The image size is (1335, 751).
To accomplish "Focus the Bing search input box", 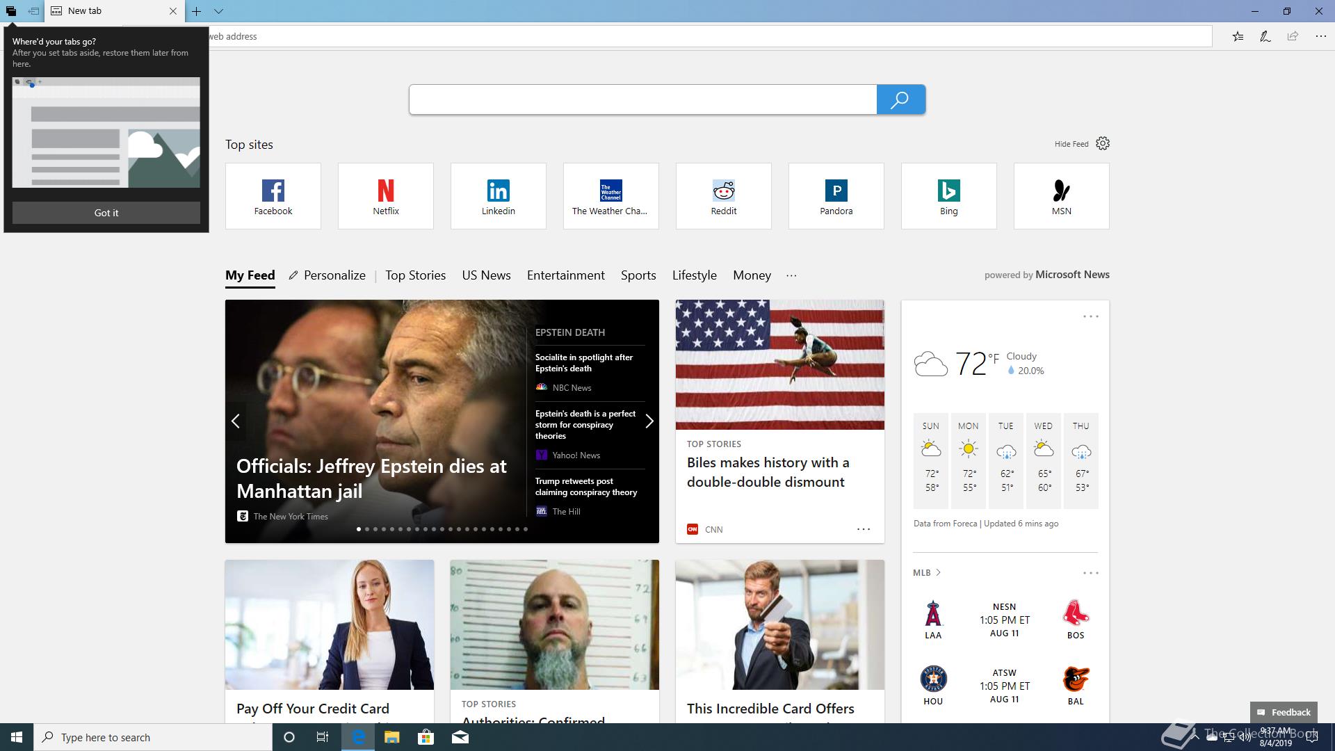I will (643, 99).
